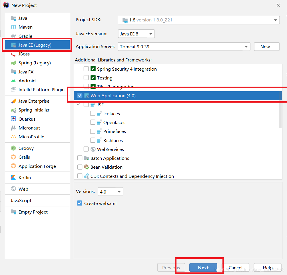Toggle the Create web.xml checkbox
Image resolution: width=287 pixels, height=275 pixels.
tap(79, 203)
